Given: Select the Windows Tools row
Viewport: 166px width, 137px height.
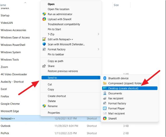Looking at the screenshot, I should tap(10, 60).
